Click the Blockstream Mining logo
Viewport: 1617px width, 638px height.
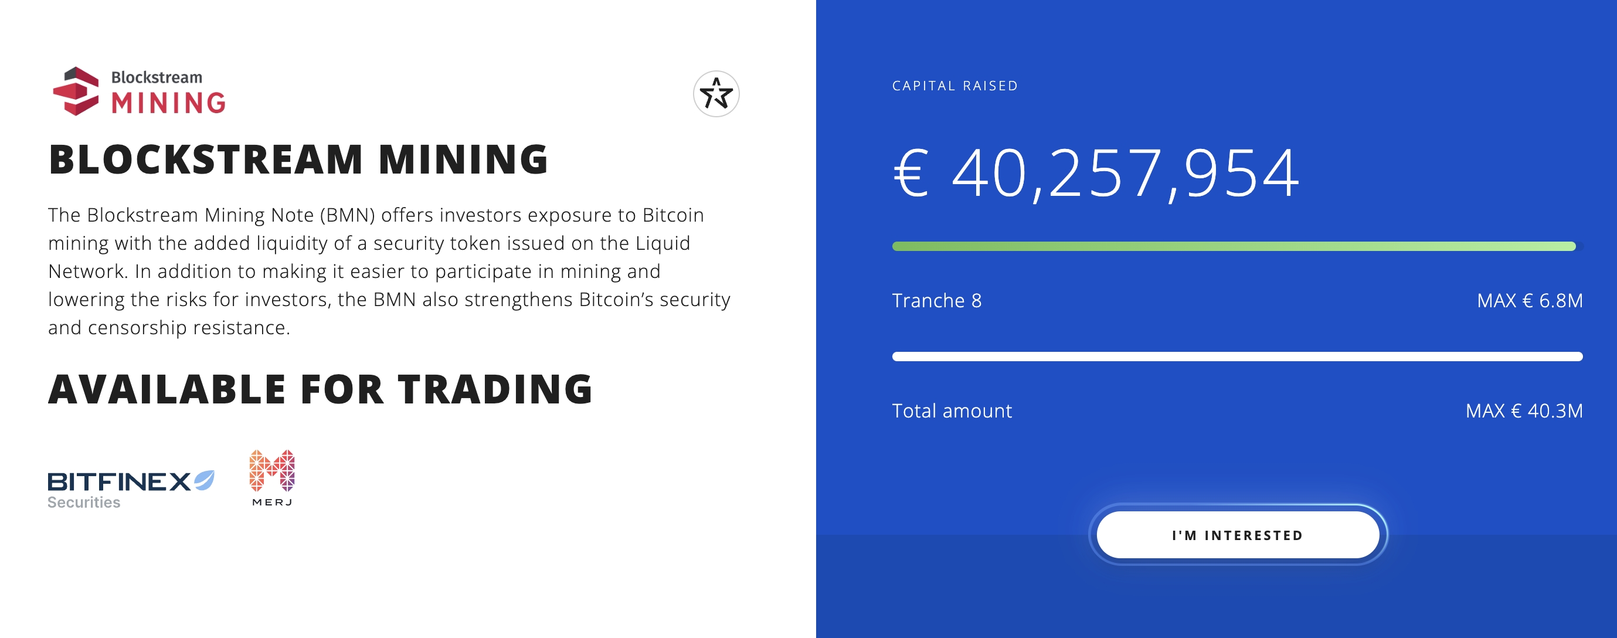140,91
